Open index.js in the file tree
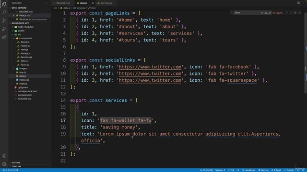This screenshot has height=172, width=307. [23, 84]
